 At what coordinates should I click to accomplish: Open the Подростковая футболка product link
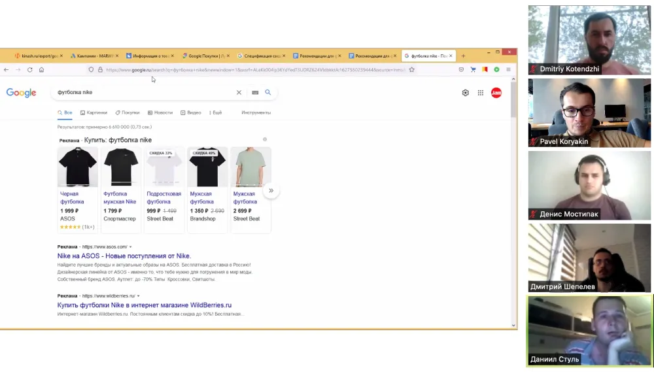click(x=164, y=197)
